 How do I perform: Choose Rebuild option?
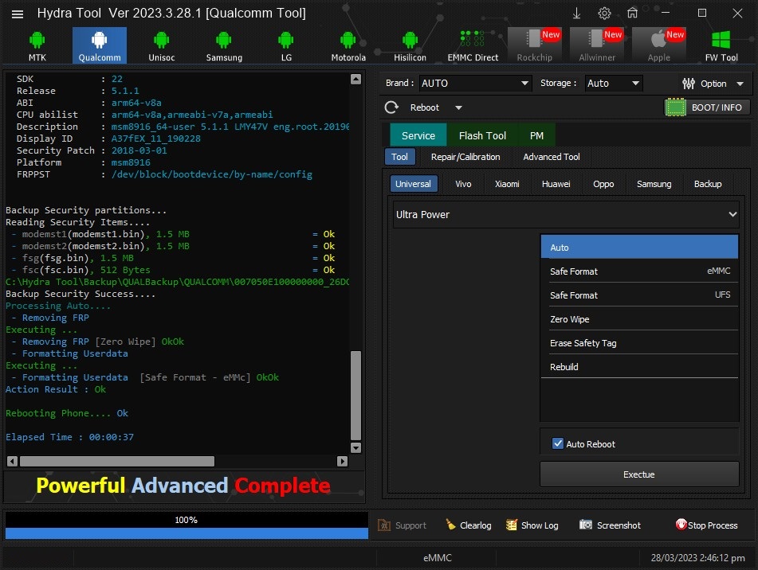[639, 367]
